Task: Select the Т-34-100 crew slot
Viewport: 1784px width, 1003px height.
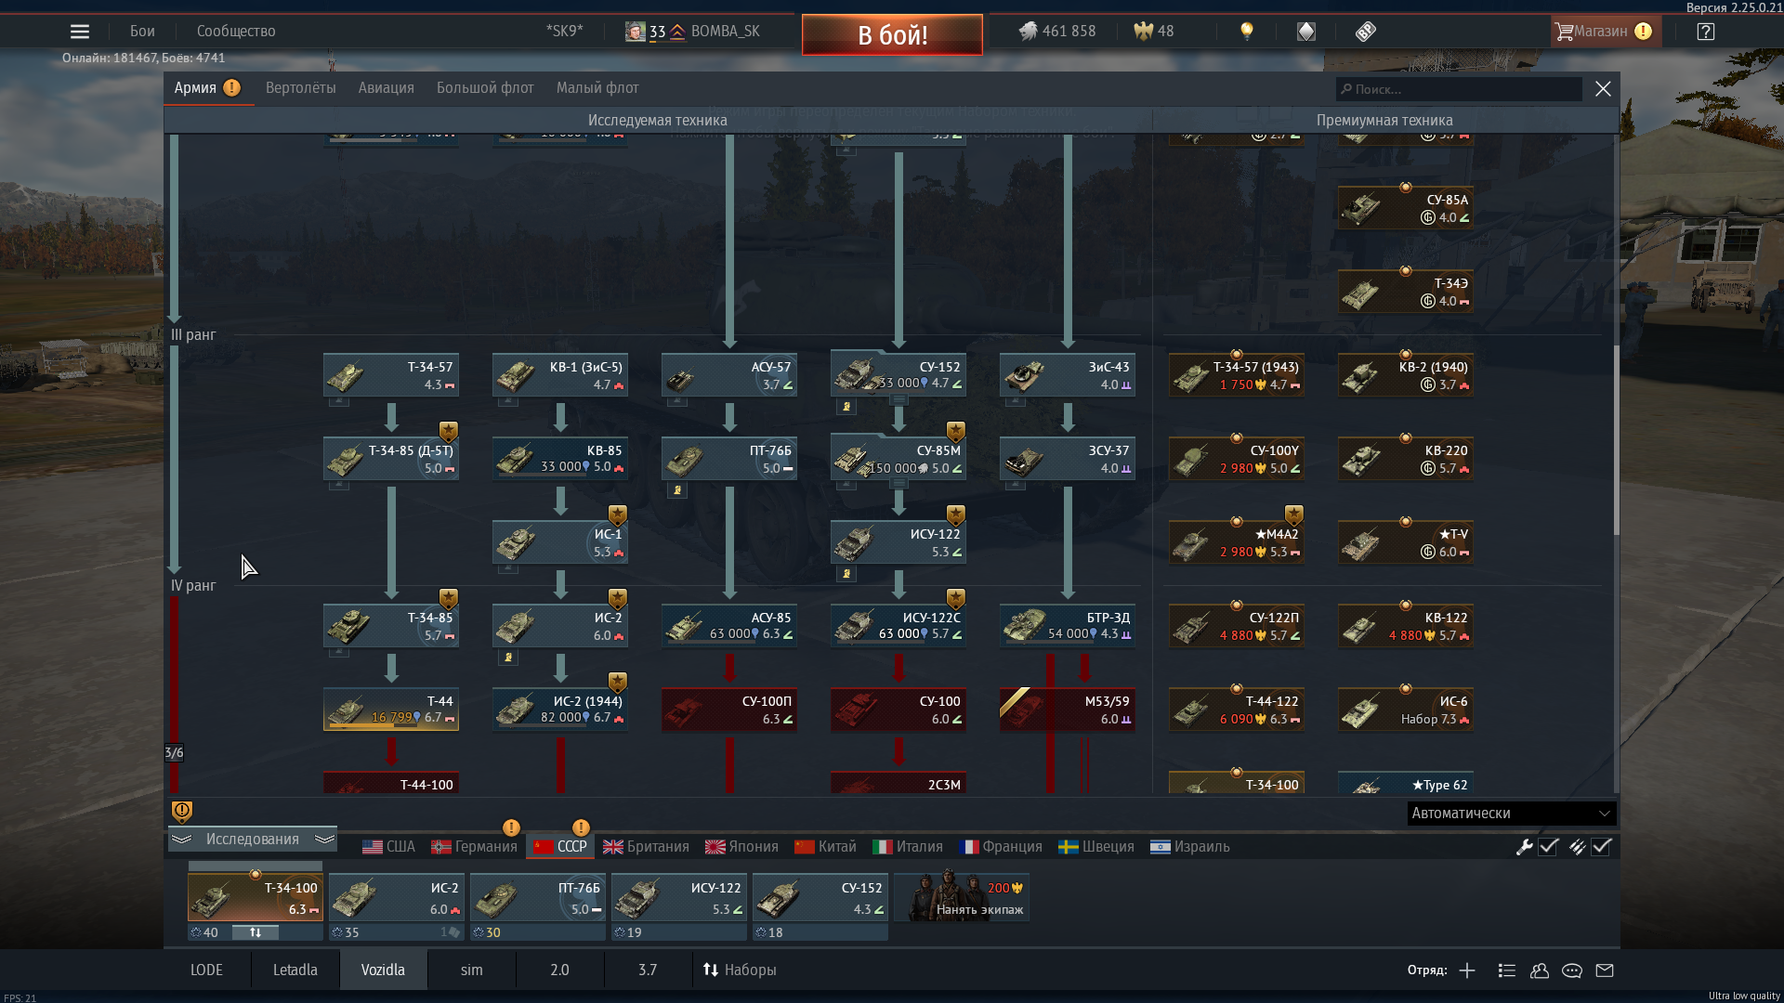Action: (x=256, y=897)
